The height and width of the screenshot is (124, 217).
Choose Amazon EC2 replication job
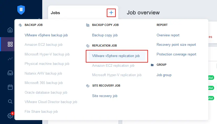pyautogui.click(x=113, y=65)
